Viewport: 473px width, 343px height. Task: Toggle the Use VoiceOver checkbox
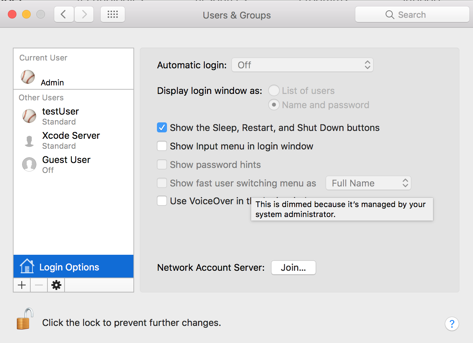(162, 201)
